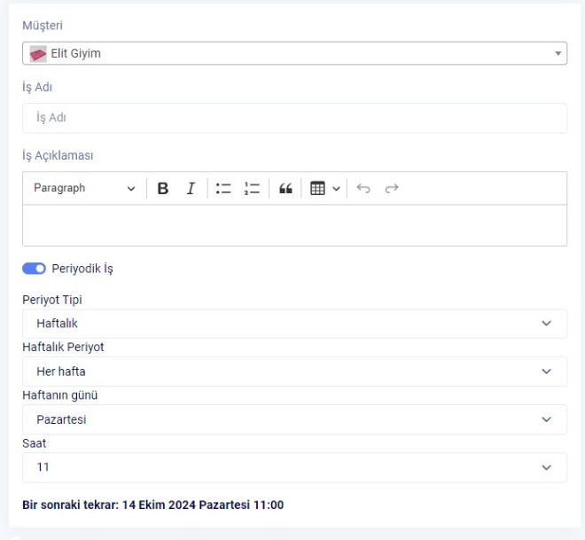Disable the Periyodik İş switch
Image resolution: width=585 pixels, height=540 pixels.
pyautogui.click(x=35, y=269)
